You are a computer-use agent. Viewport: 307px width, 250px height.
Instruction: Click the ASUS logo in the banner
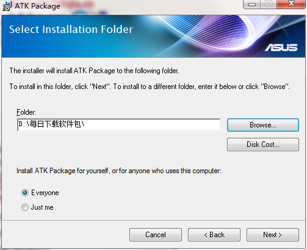pos(281,48)
